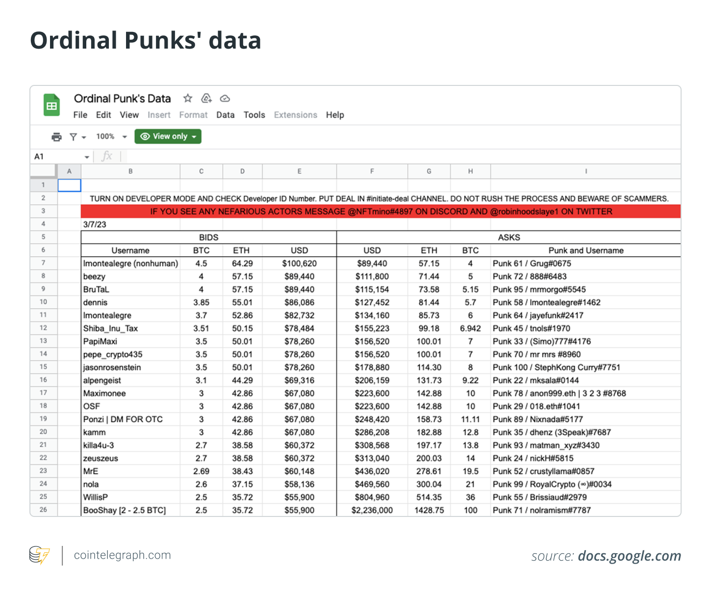Open the Help menu
Image resolution: width=711 pixels, height=595 pixels.
tap(335, 115)
